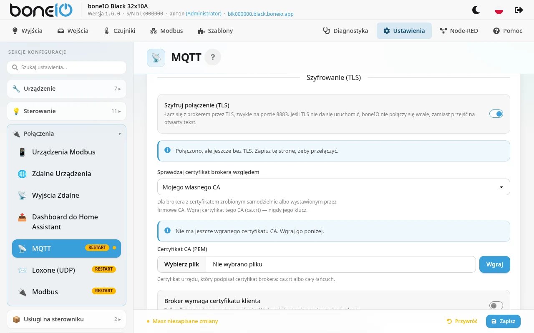Screen dimensions: 534x333
Task: Open the Pomoc menu item
Action: click(508, 31)
